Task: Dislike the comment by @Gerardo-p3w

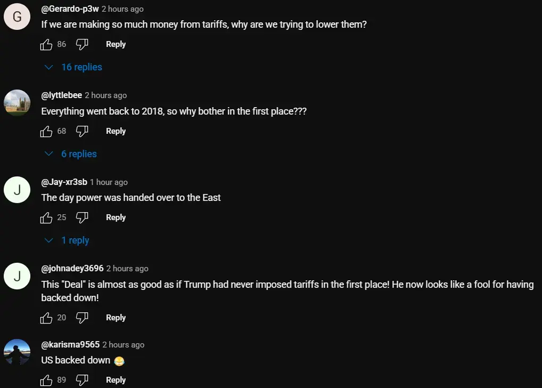Action: 81,45
